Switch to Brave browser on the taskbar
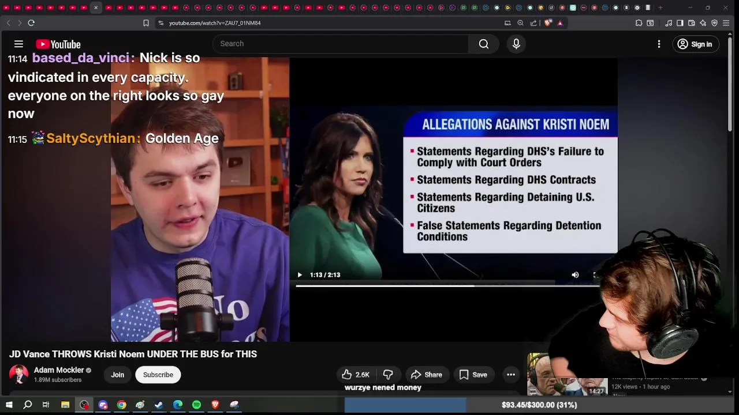The width and height of the screenshot is (739, 415). [x=215, y=405]
